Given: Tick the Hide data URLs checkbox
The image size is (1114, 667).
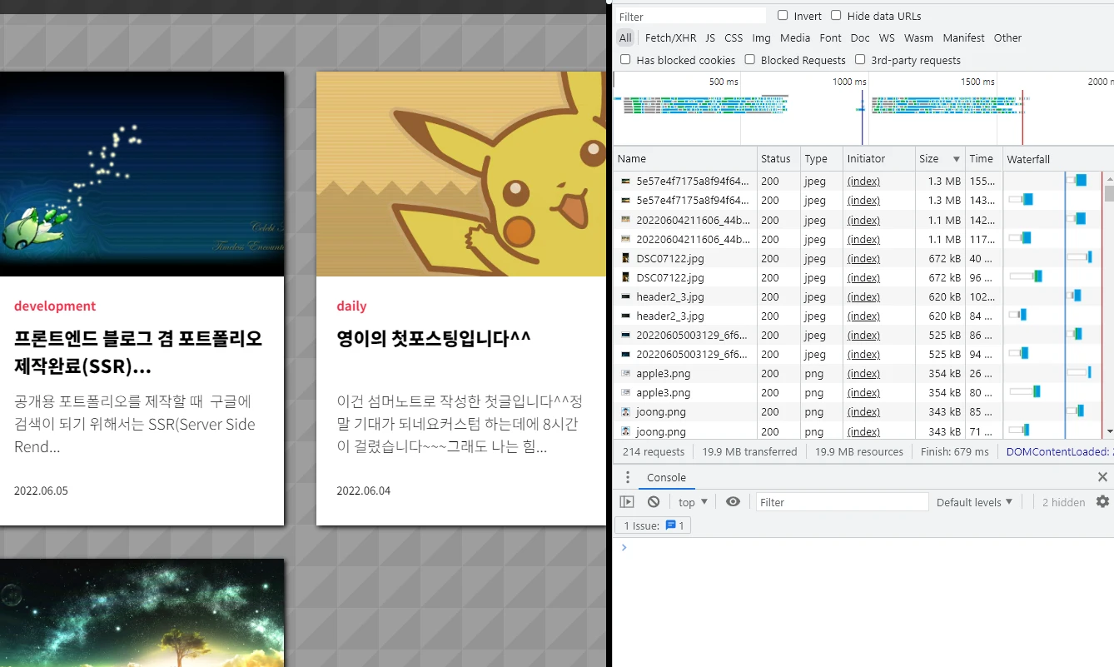Looking at the screenshot, I should pos(836,16).
